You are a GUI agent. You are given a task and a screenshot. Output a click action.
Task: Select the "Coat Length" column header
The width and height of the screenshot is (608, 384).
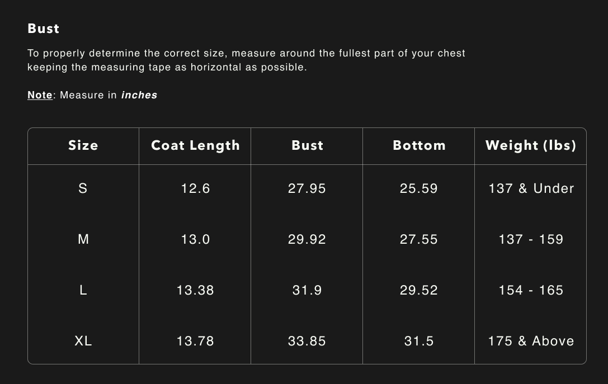(195, 145)
